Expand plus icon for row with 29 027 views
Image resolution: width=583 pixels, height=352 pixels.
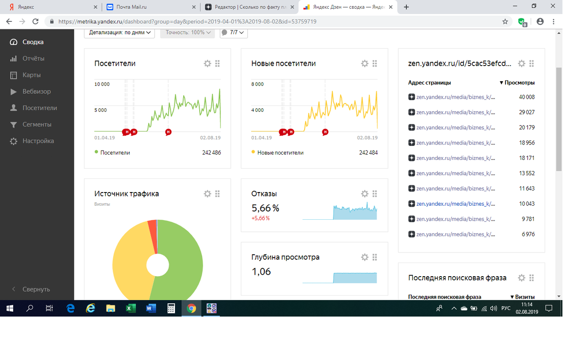click(x=412, y=112)
